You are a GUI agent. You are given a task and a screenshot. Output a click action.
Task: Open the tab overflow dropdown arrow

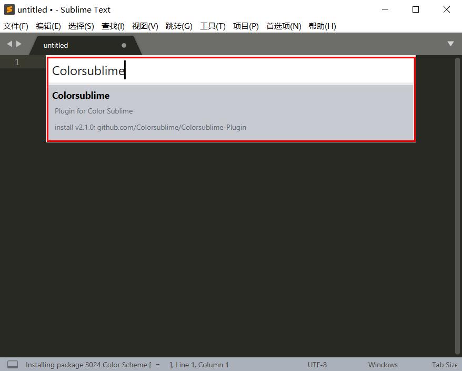point(450,45)
